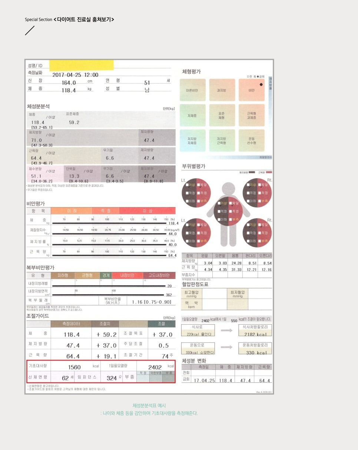The image size is (358, 450).
Task: Click the arrow after the 운동으로 box
Action: pyautogui.click(x=226, y=348)
